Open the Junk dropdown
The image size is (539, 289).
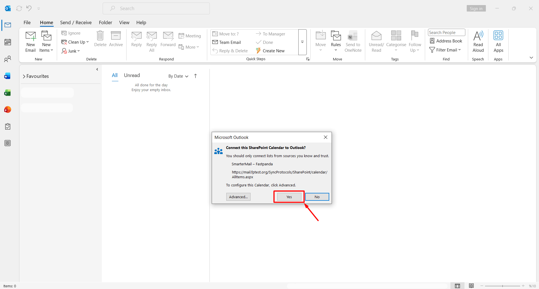tap(71, 51)
